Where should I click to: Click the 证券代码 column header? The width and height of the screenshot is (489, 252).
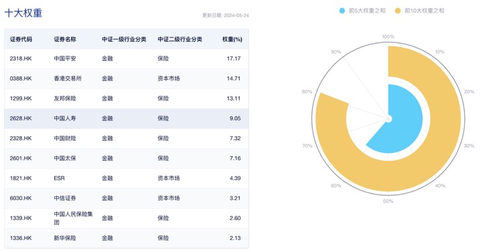(x=21, y=40)
